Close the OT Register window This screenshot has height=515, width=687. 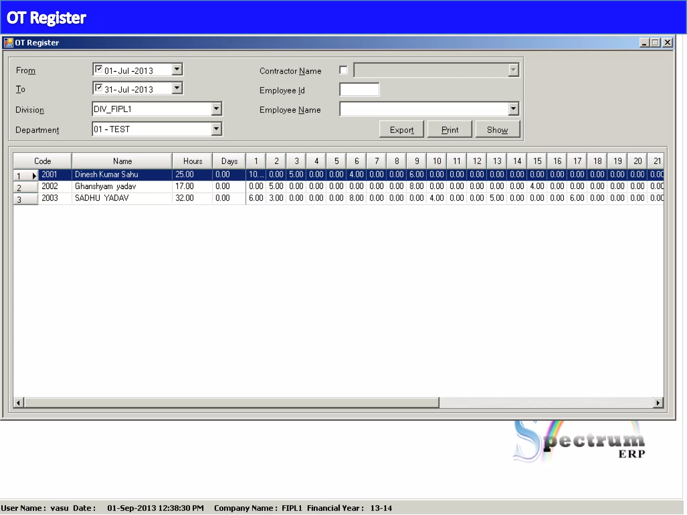coord(668,43)
